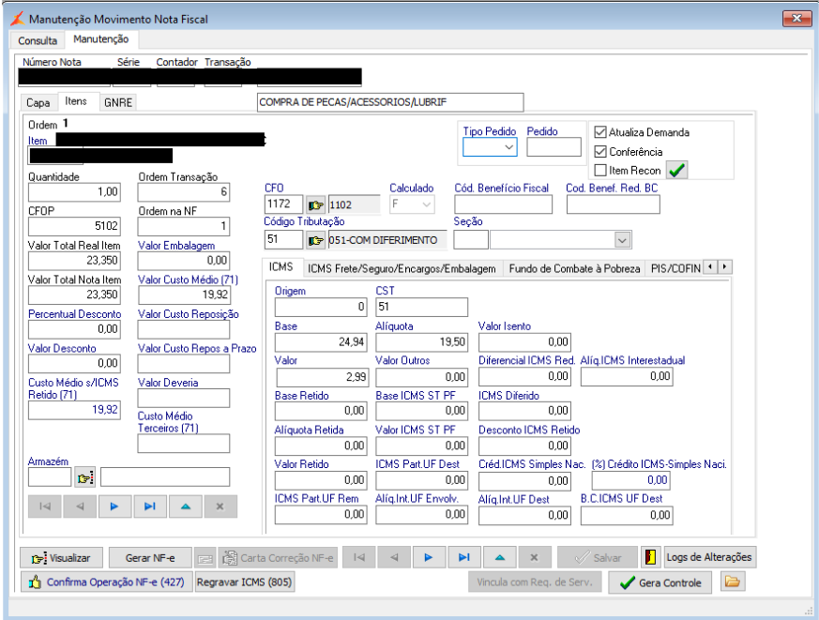Expand the Seção dropdown list
Screen dimensions: 819x620
click(621, 240)
